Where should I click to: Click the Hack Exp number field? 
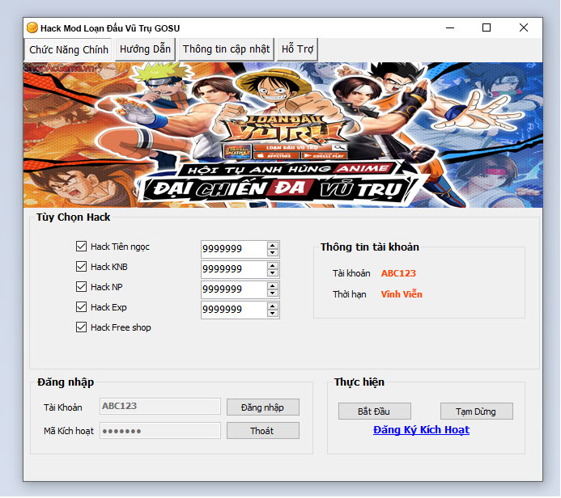pyautogui.click(x=234, y=310)
